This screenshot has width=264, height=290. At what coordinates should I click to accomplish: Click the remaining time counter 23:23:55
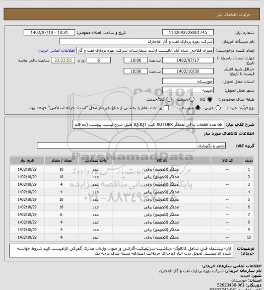(x=63, y=60)
